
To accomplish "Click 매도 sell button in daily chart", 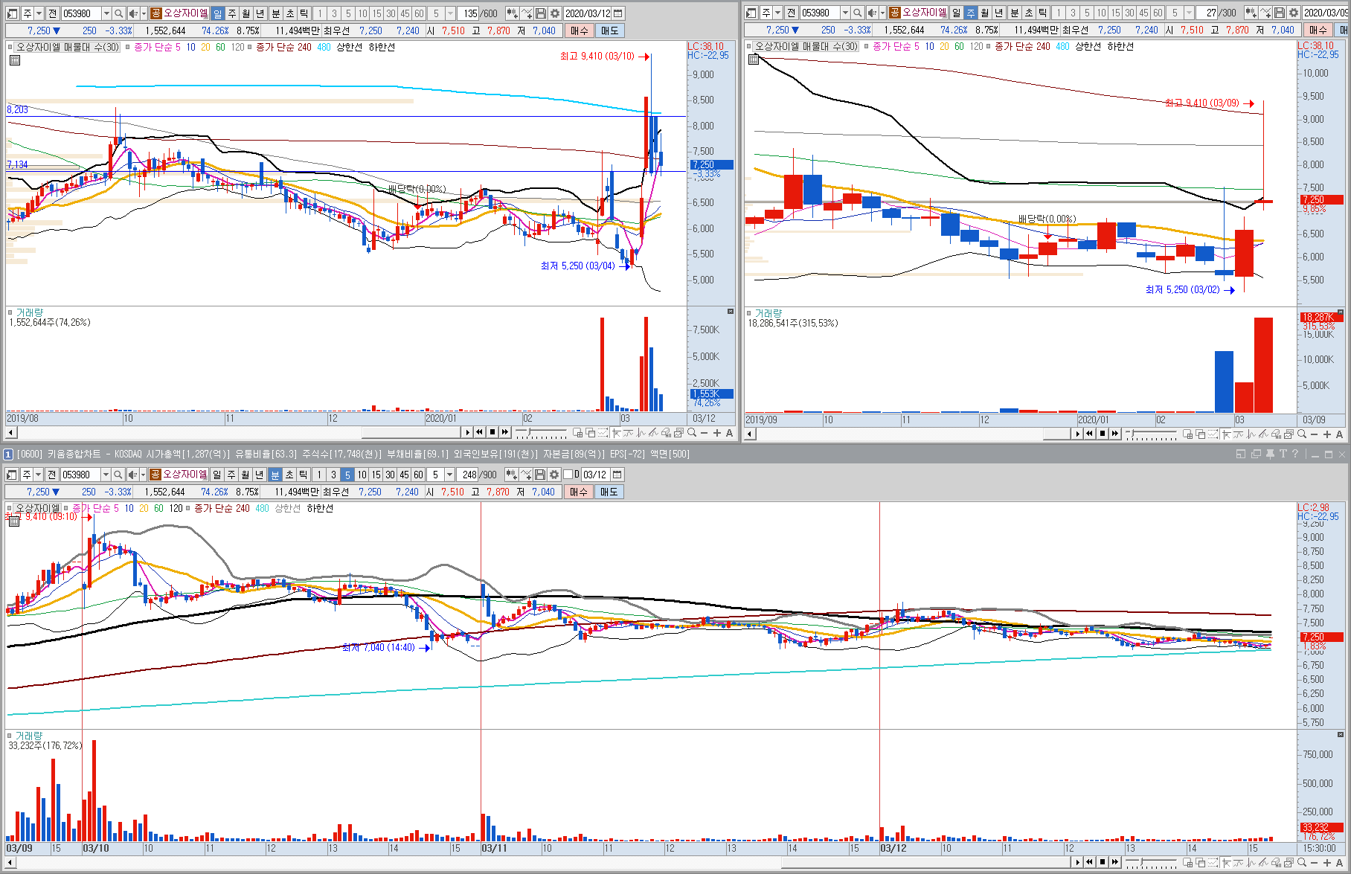I will point(609,30).
